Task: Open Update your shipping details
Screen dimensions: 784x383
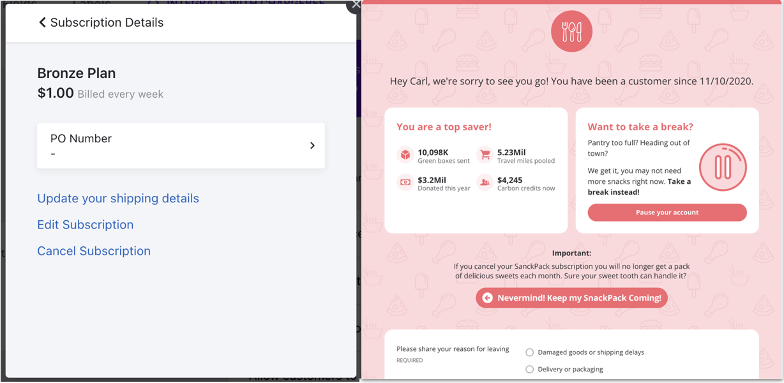Action: (118, 199)
